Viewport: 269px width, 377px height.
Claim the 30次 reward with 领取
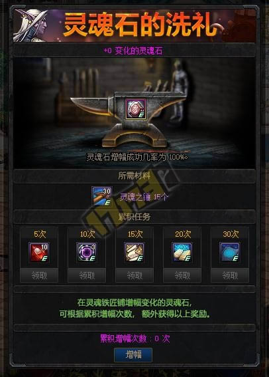coord(230,275)
